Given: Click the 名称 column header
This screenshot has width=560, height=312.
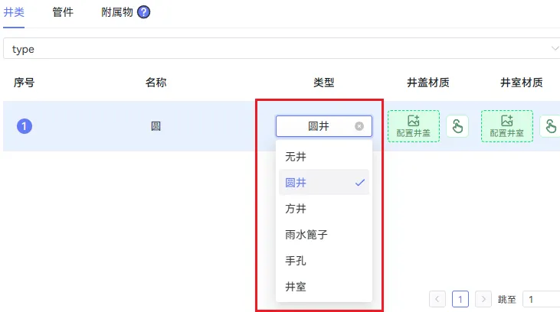Looking at the screenshot, I should click(156, 83).
